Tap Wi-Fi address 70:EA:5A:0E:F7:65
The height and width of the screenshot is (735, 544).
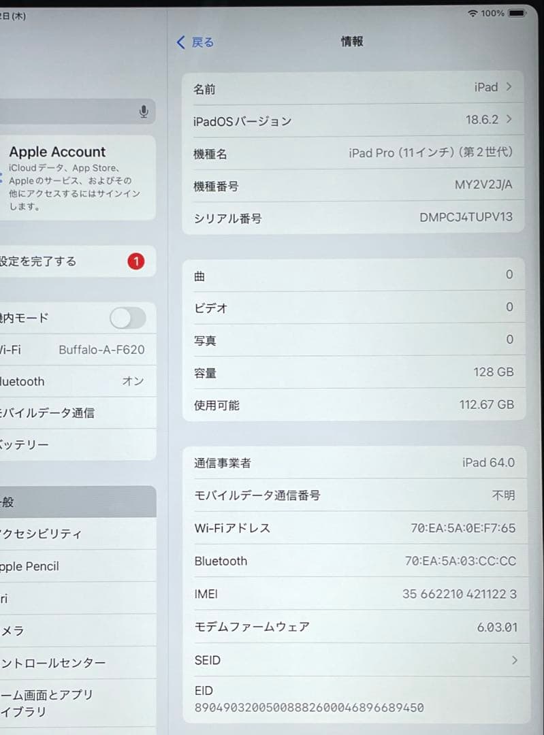click(x=463, y=528)
